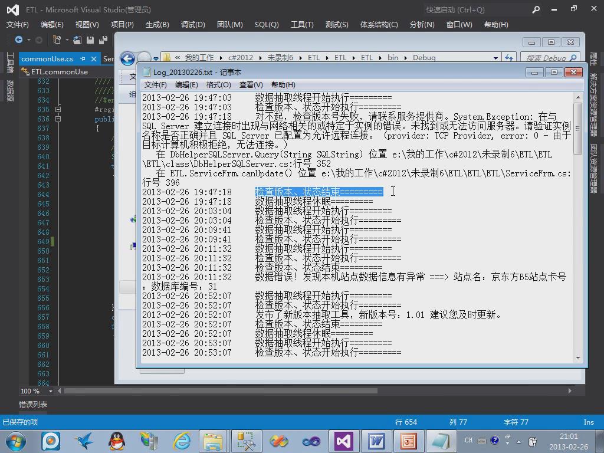604x453 pixels.
Task: Open the 属性 side panel tab
Action: (x=593, y=59)
